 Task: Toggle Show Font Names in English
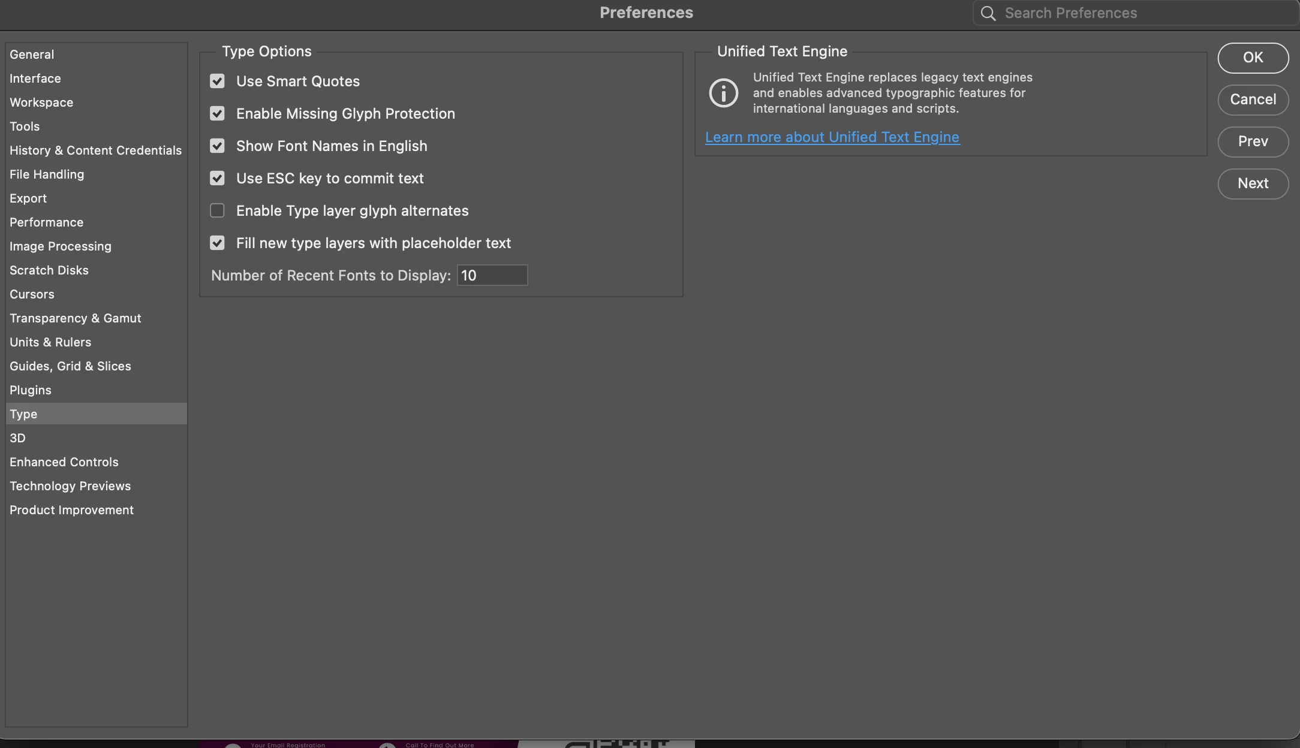point(217,146)
